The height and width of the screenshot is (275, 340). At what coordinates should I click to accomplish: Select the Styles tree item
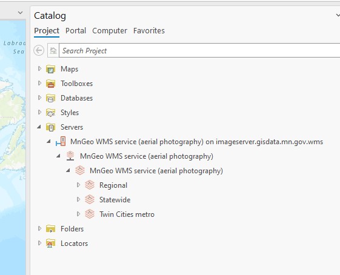70,113
